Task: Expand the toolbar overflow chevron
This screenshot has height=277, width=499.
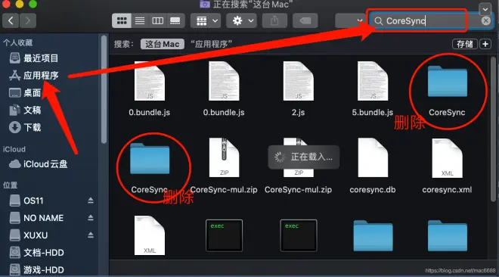Action: (x=485, y=9)
